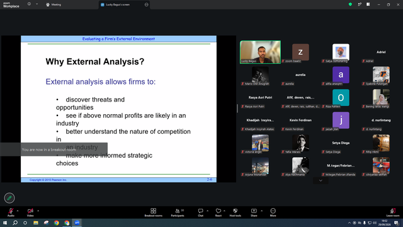This screenshot has height=227, width=403.
Task: Show hidden system tray icons chevron
Action: (349, 223)
